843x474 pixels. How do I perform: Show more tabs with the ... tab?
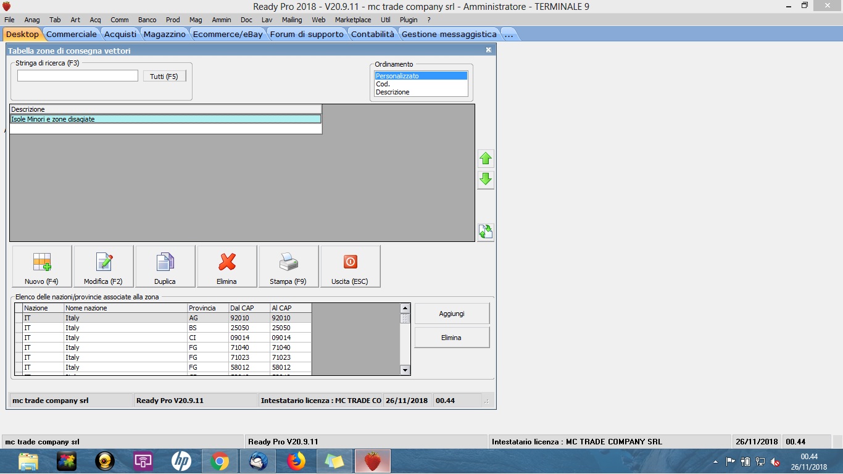pyautogui.click(x=509, y=34)
